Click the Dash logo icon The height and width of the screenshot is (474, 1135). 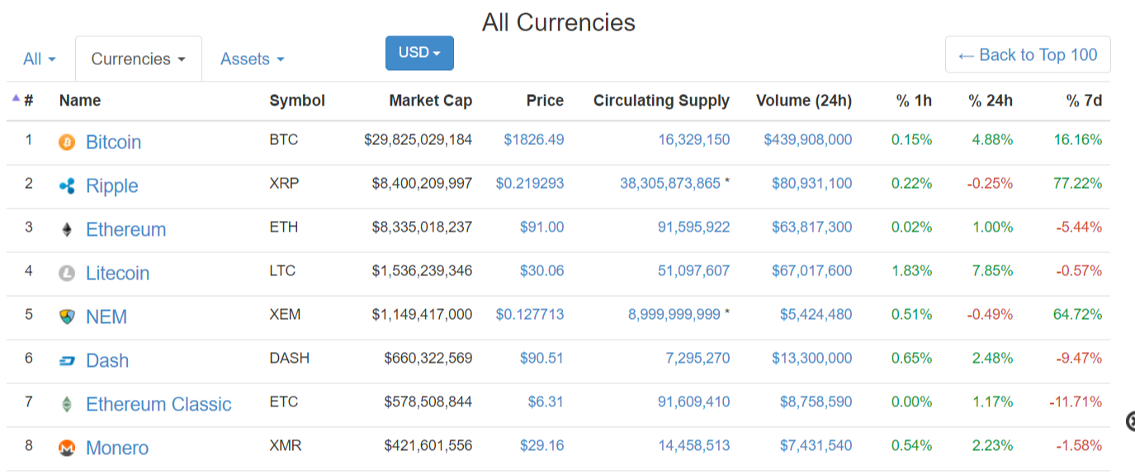pos(67,361)
